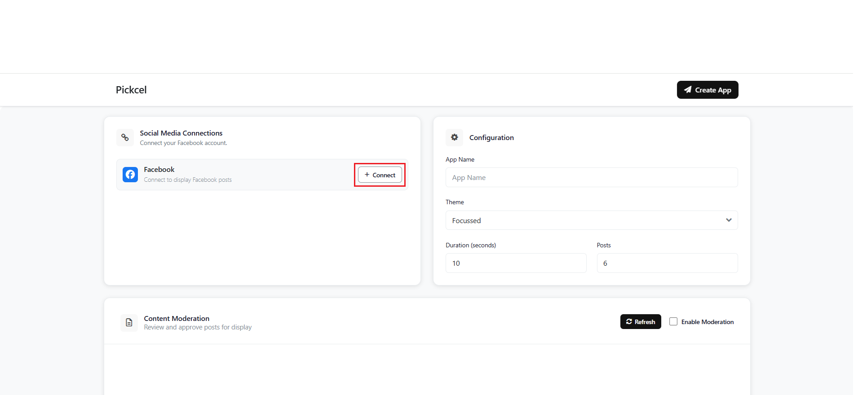Screen dimensions: 862x395
Task: Click the Configuration panel heading
Action: (x=491, y=137)
